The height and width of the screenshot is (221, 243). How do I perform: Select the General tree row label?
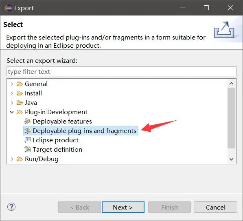(x=36, y=84)
